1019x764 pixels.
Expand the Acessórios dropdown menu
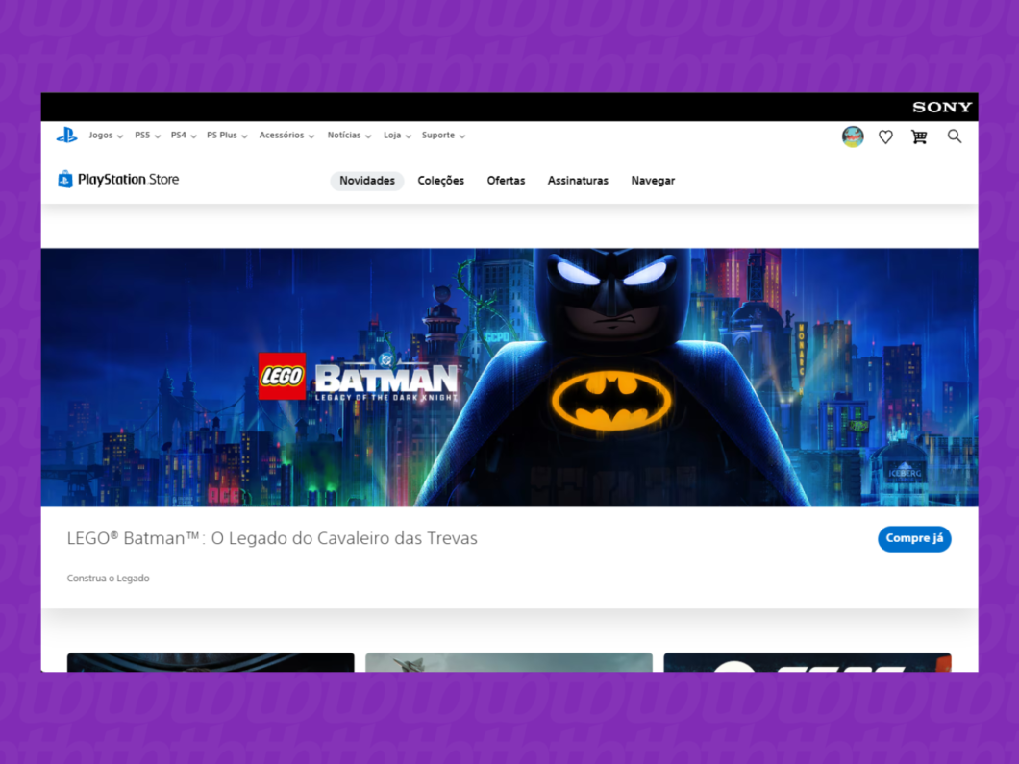pyautogui.click(x=286, y=136)
